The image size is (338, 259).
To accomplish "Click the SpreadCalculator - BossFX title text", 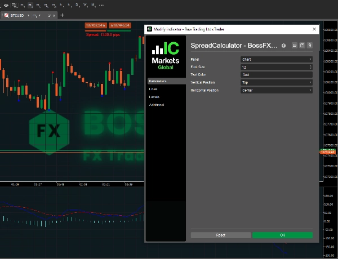I will (x=234, y=46).
